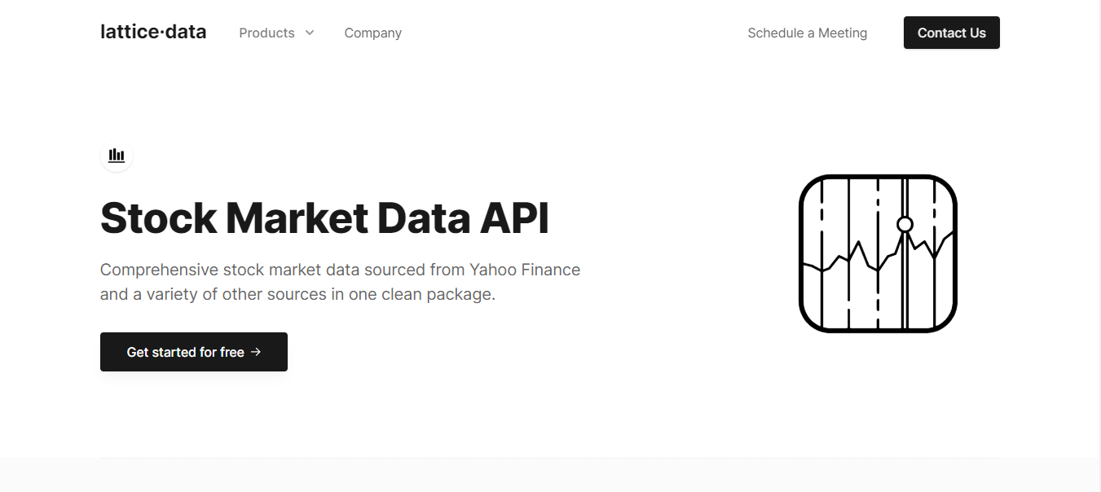This screenshot has width=1101, height=492.
Task: Click the arrow inside the Get started button
Action: [257, 352]
